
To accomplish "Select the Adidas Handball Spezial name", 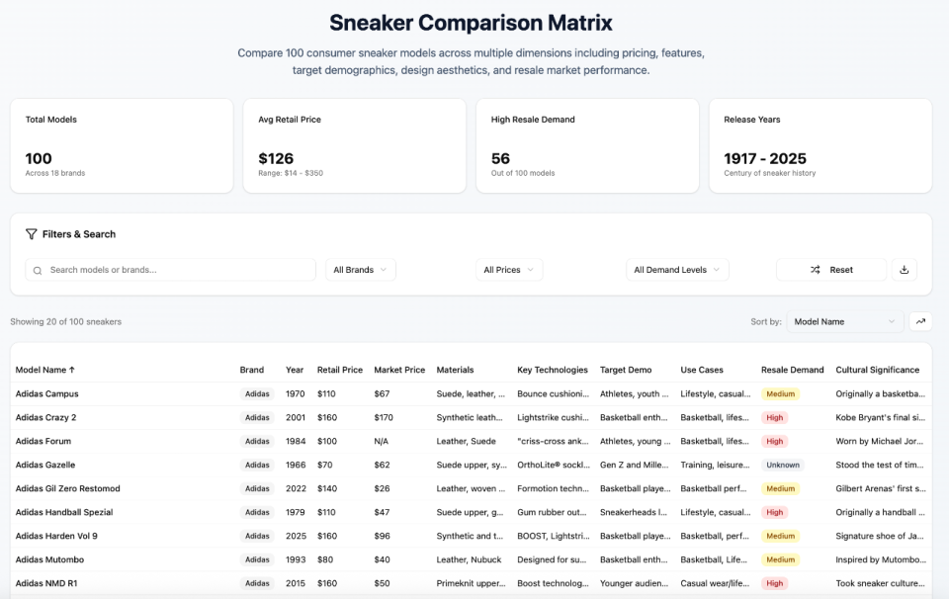I will coord(64,512).
